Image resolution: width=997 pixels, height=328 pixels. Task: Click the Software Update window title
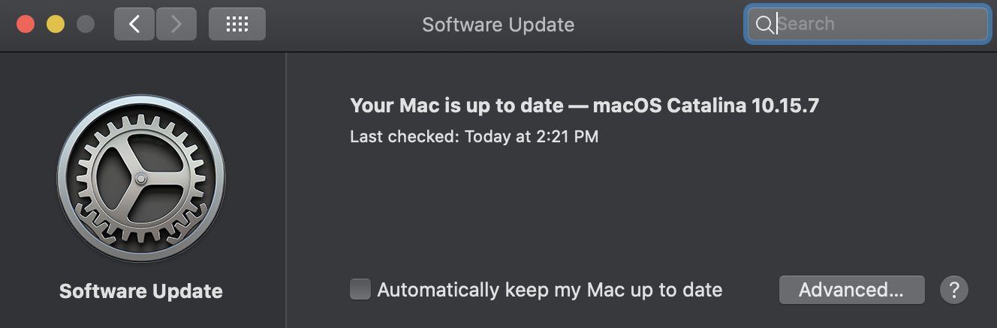pyautogui.click(x=498, y=24)
